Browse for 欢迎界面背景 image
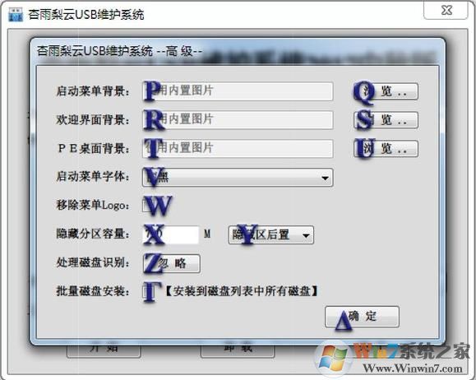Image resolution: width=476 pixels, height=380 pixels. click(x=386, y=120)
